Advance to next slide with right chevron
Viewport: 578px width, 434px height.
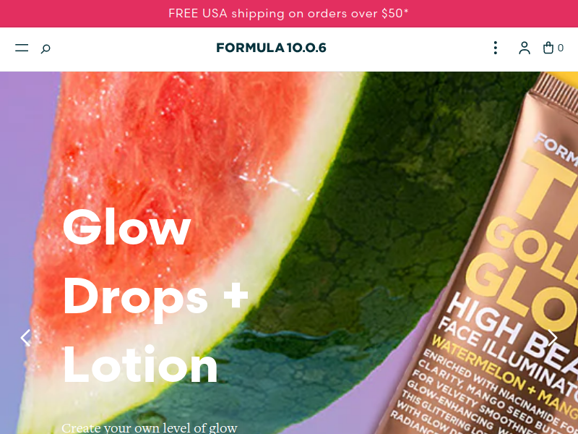552,338
